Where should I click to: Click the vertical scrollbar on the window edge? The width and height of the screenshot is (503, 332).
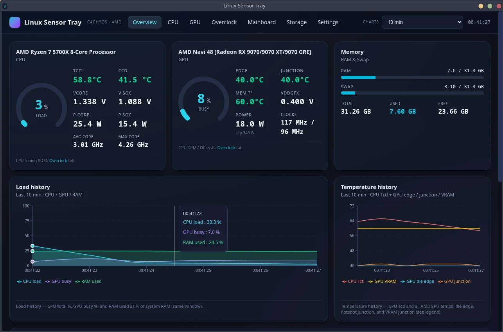click(x=501, y=98)
